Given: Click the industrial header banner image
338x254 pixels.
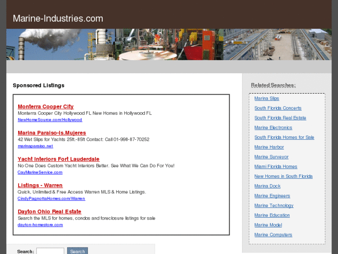Looking at the screenshot, I should coord(169,44).
